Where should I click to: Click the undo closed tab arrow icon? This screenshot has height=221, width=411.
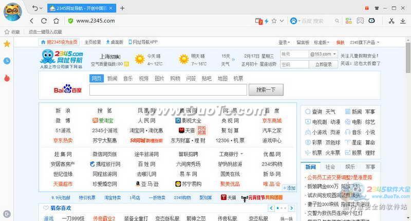pyautogui.click(x=35, y=8)
